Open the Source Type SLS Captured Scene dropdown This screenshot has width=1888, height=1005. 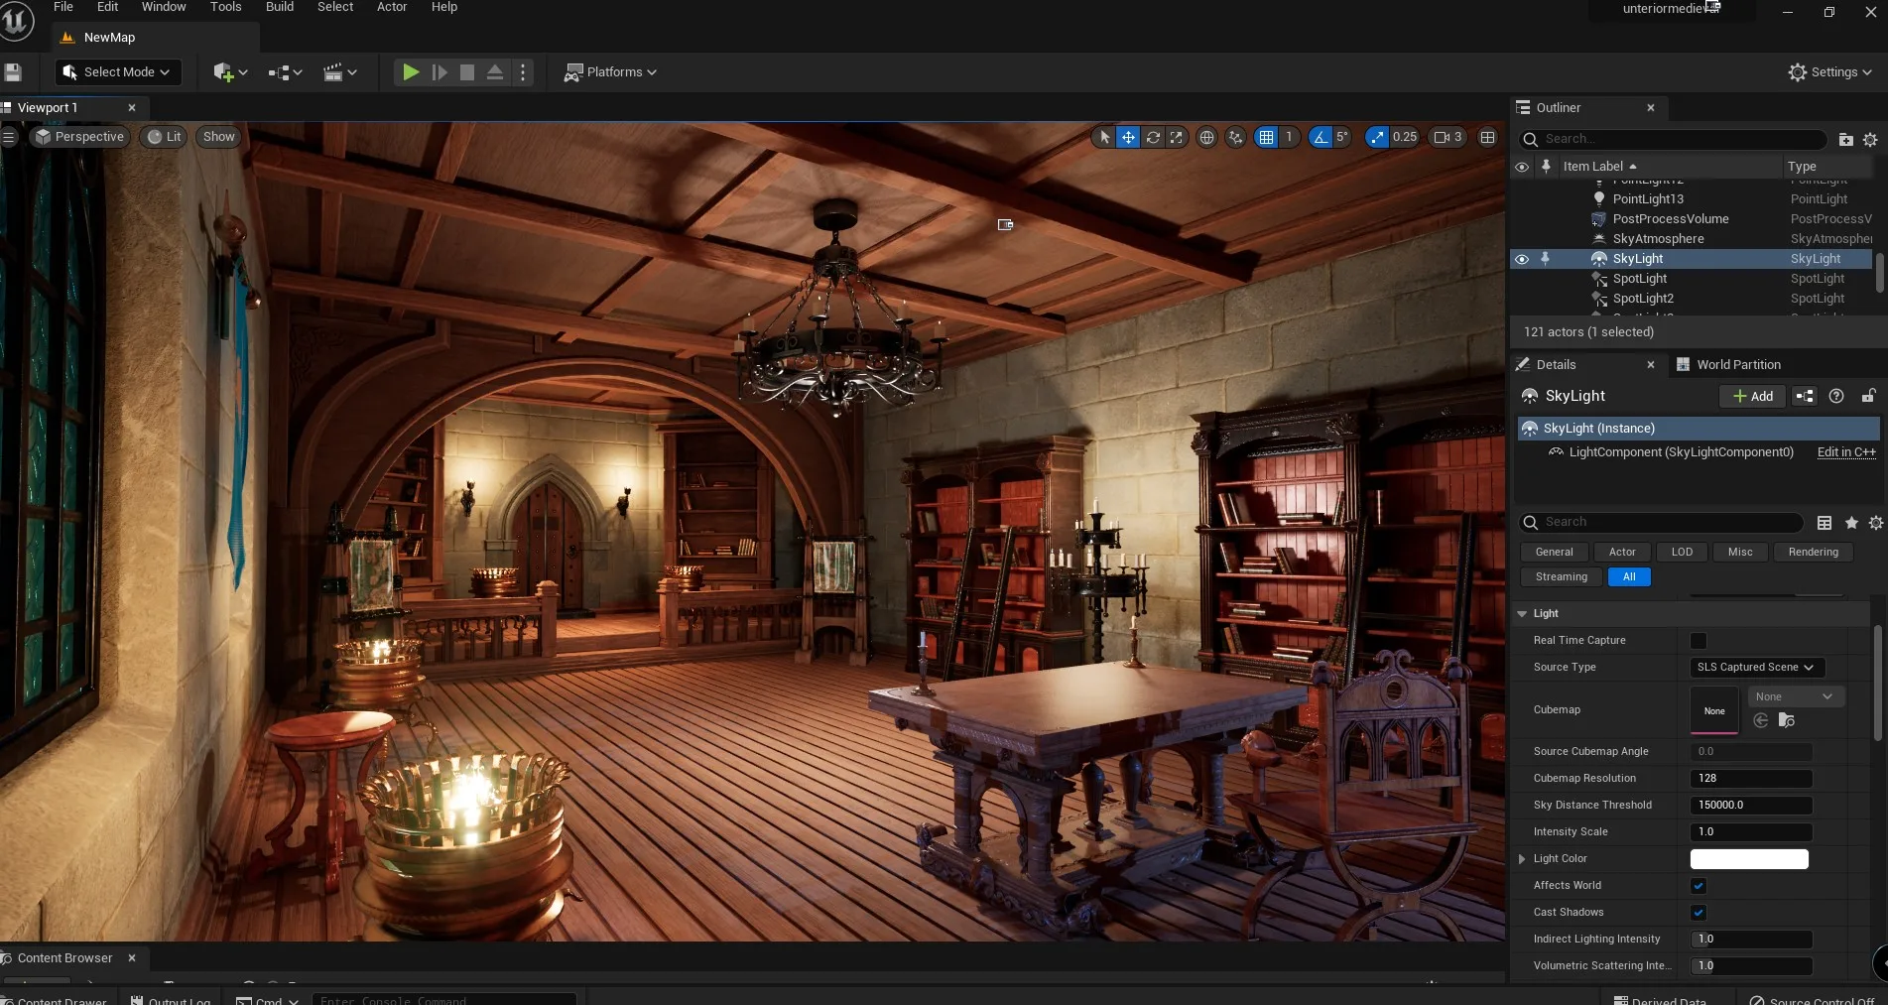coord(1756,668)
